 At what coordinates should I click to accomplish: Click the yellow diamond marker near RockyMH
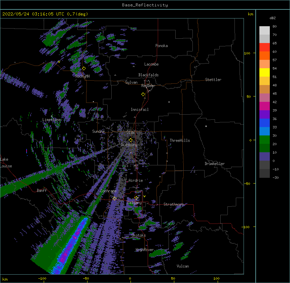pos(84,69)
